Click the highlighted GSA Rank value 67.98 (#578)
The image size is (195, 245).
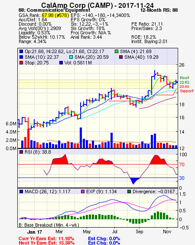(x=55, y=15)
